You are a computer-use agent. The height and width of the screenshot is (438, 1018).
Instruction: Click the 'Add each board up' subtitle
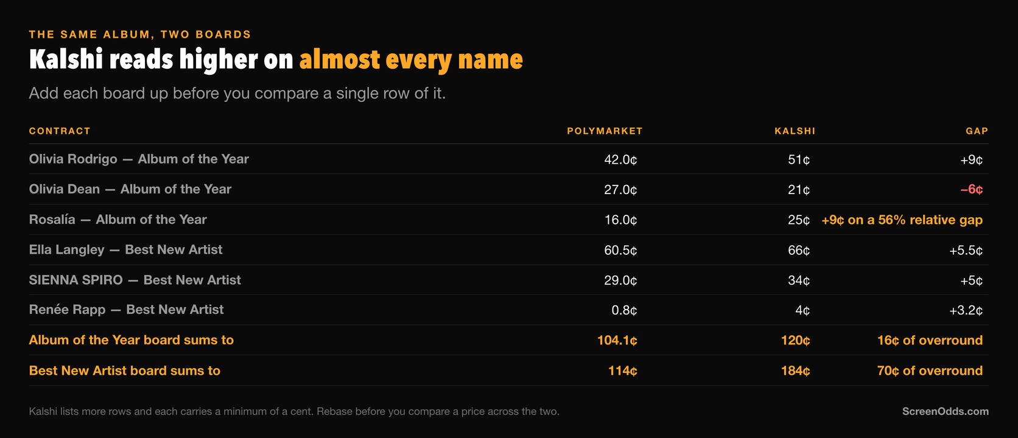(x=237, y=93)
